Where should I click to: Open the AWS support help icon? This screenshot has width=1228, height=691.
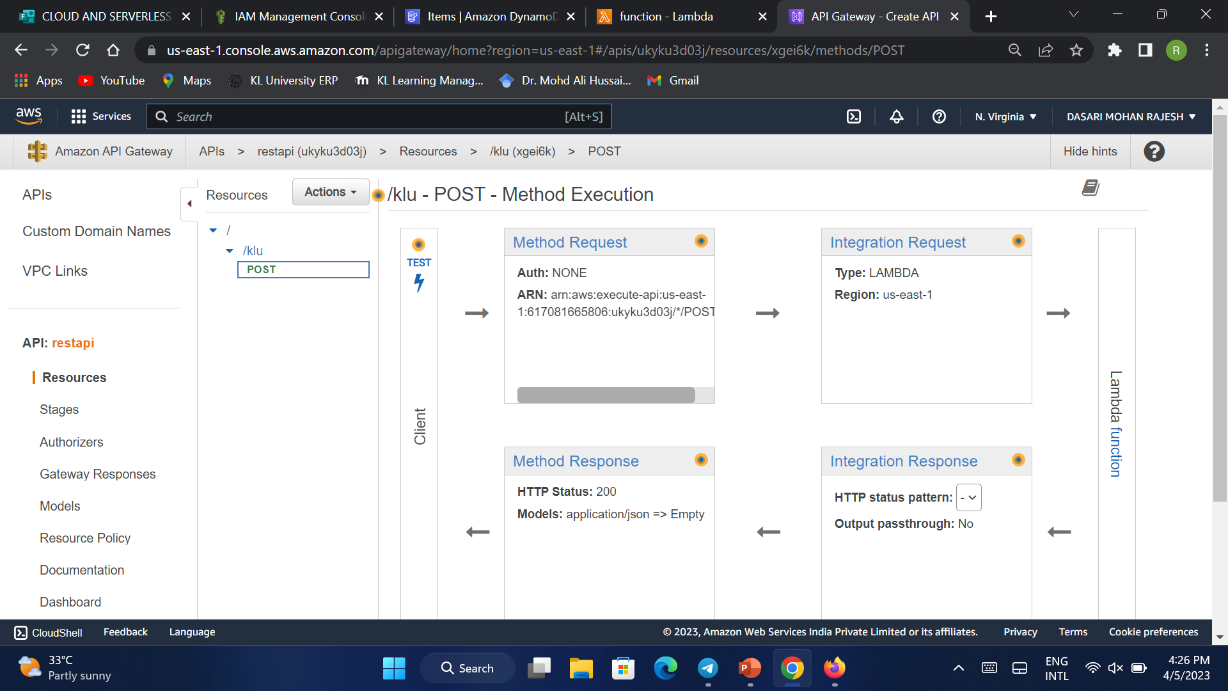coord(939,116)
